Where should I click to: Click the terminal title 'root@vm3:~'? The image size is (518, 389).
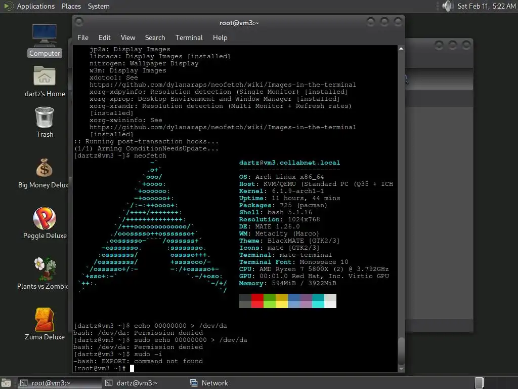pyautogui.click(x=239, y=23)
